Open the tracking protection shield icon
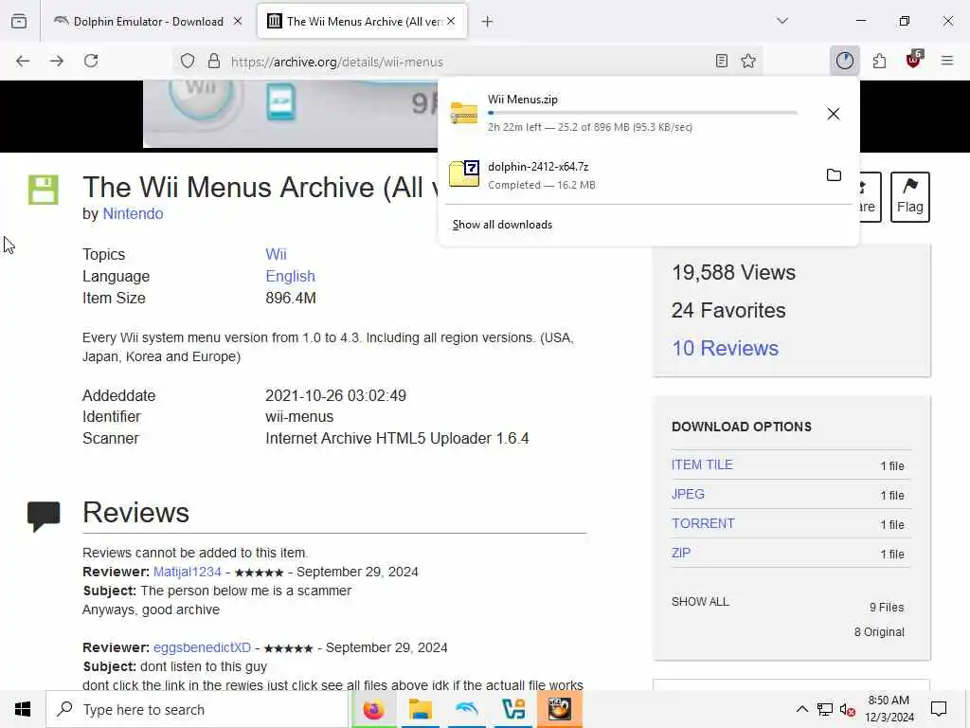Image resolution: width=970 pixels, height=728 pixels. tap(188, 62)
